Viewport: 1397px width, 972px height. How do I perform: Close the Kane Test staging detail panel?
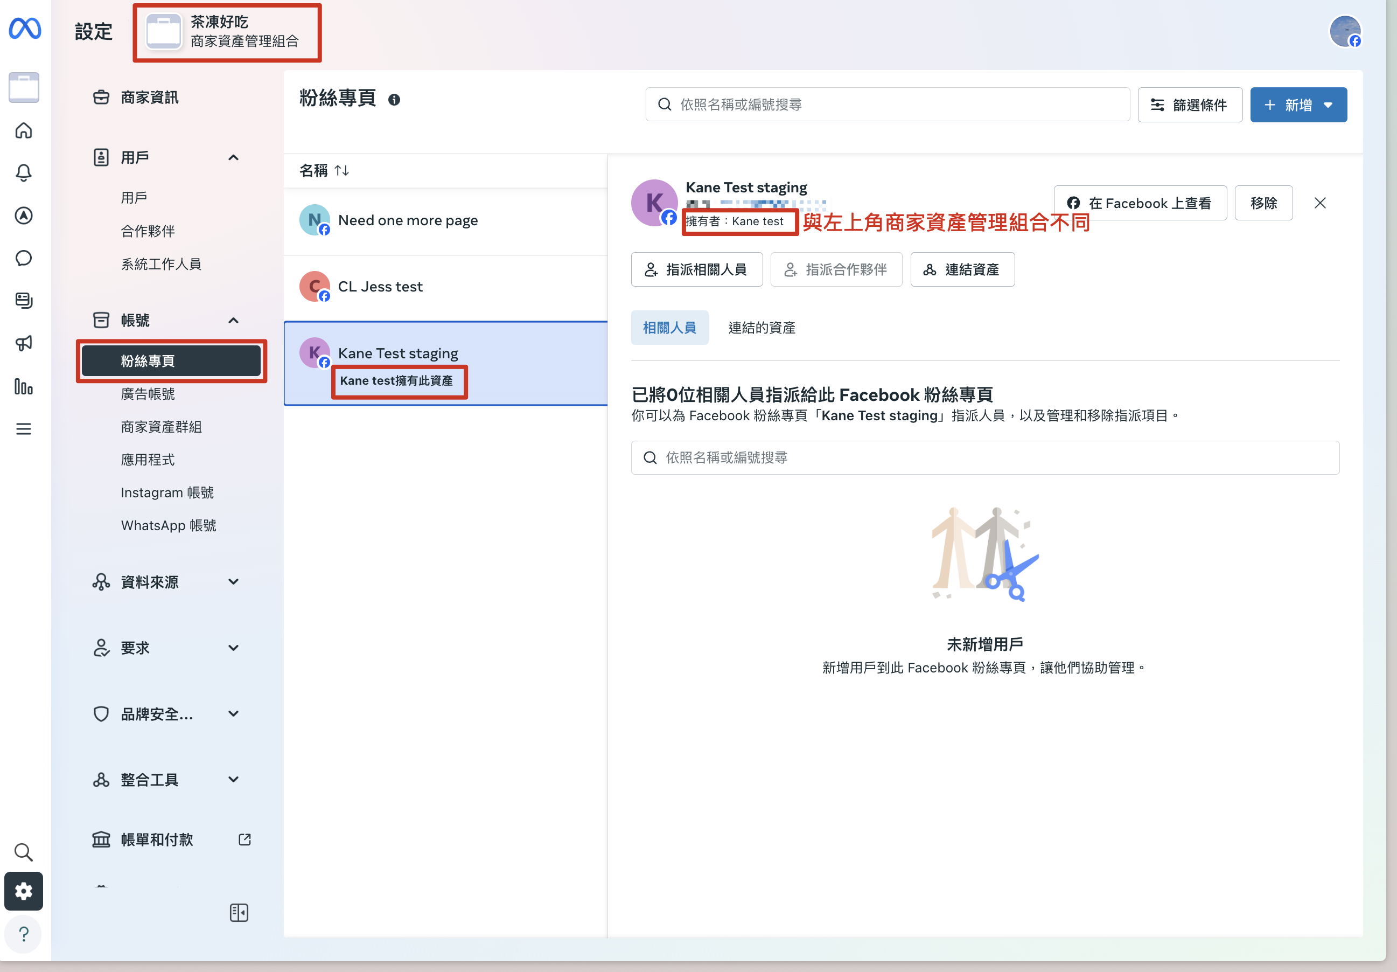(x=1320, y=203)
